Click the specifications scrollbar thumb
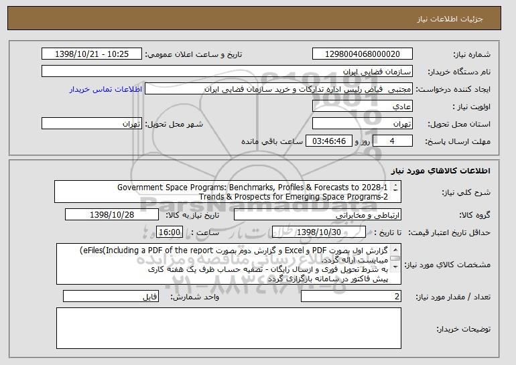Viewport: 516px width, 365px height. [395, 259]
